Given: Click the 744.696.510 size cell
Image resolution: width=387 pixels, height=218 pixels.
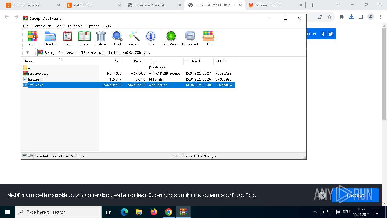Looking at the screenshot, I should click(112, 85).
